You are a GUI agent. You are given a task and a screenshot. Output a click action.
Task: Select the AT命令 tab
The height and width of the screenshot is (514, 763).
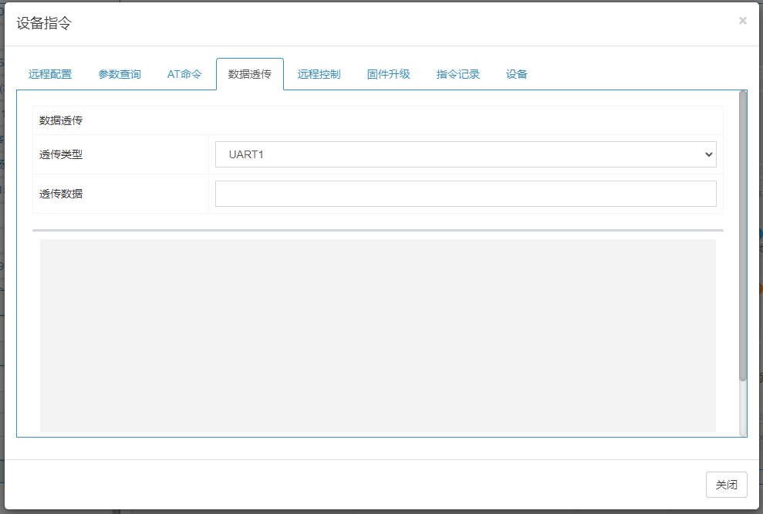point(184,74)
